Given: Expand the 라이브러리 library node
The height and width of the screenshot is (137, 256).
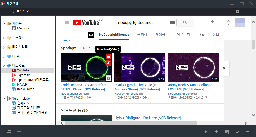Looking at the screenshot, I should point(4,47).
